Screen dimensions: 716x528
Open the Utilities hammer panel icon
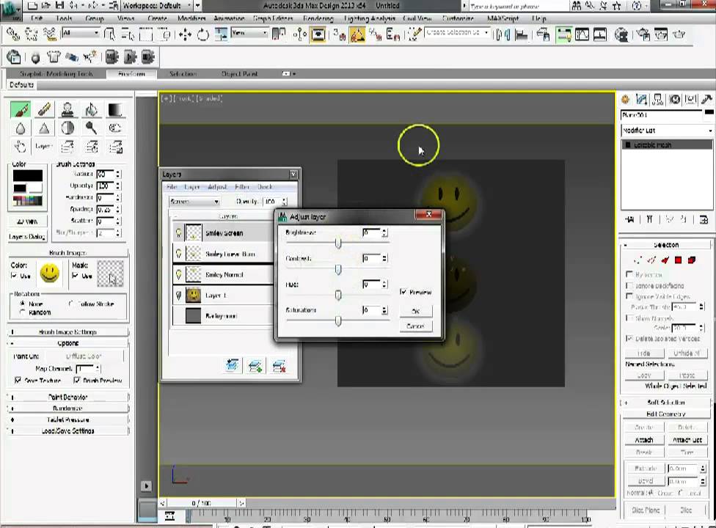tap(707, 100)
